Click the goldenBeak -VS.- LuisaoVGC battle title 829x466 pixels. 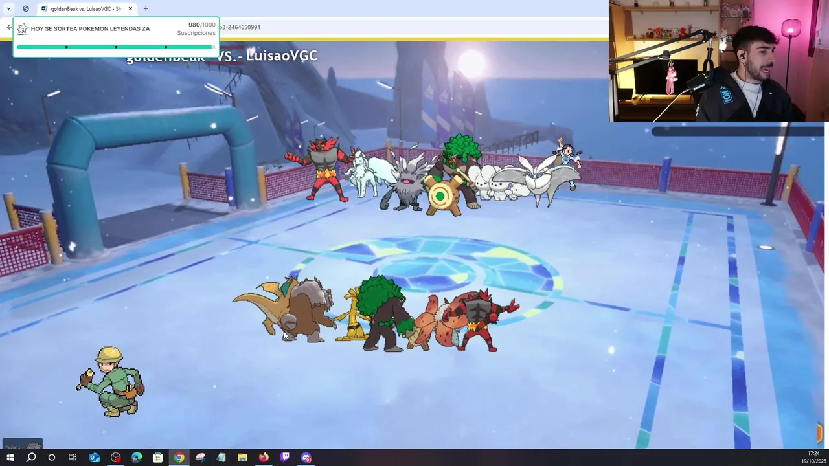point(221,56)
